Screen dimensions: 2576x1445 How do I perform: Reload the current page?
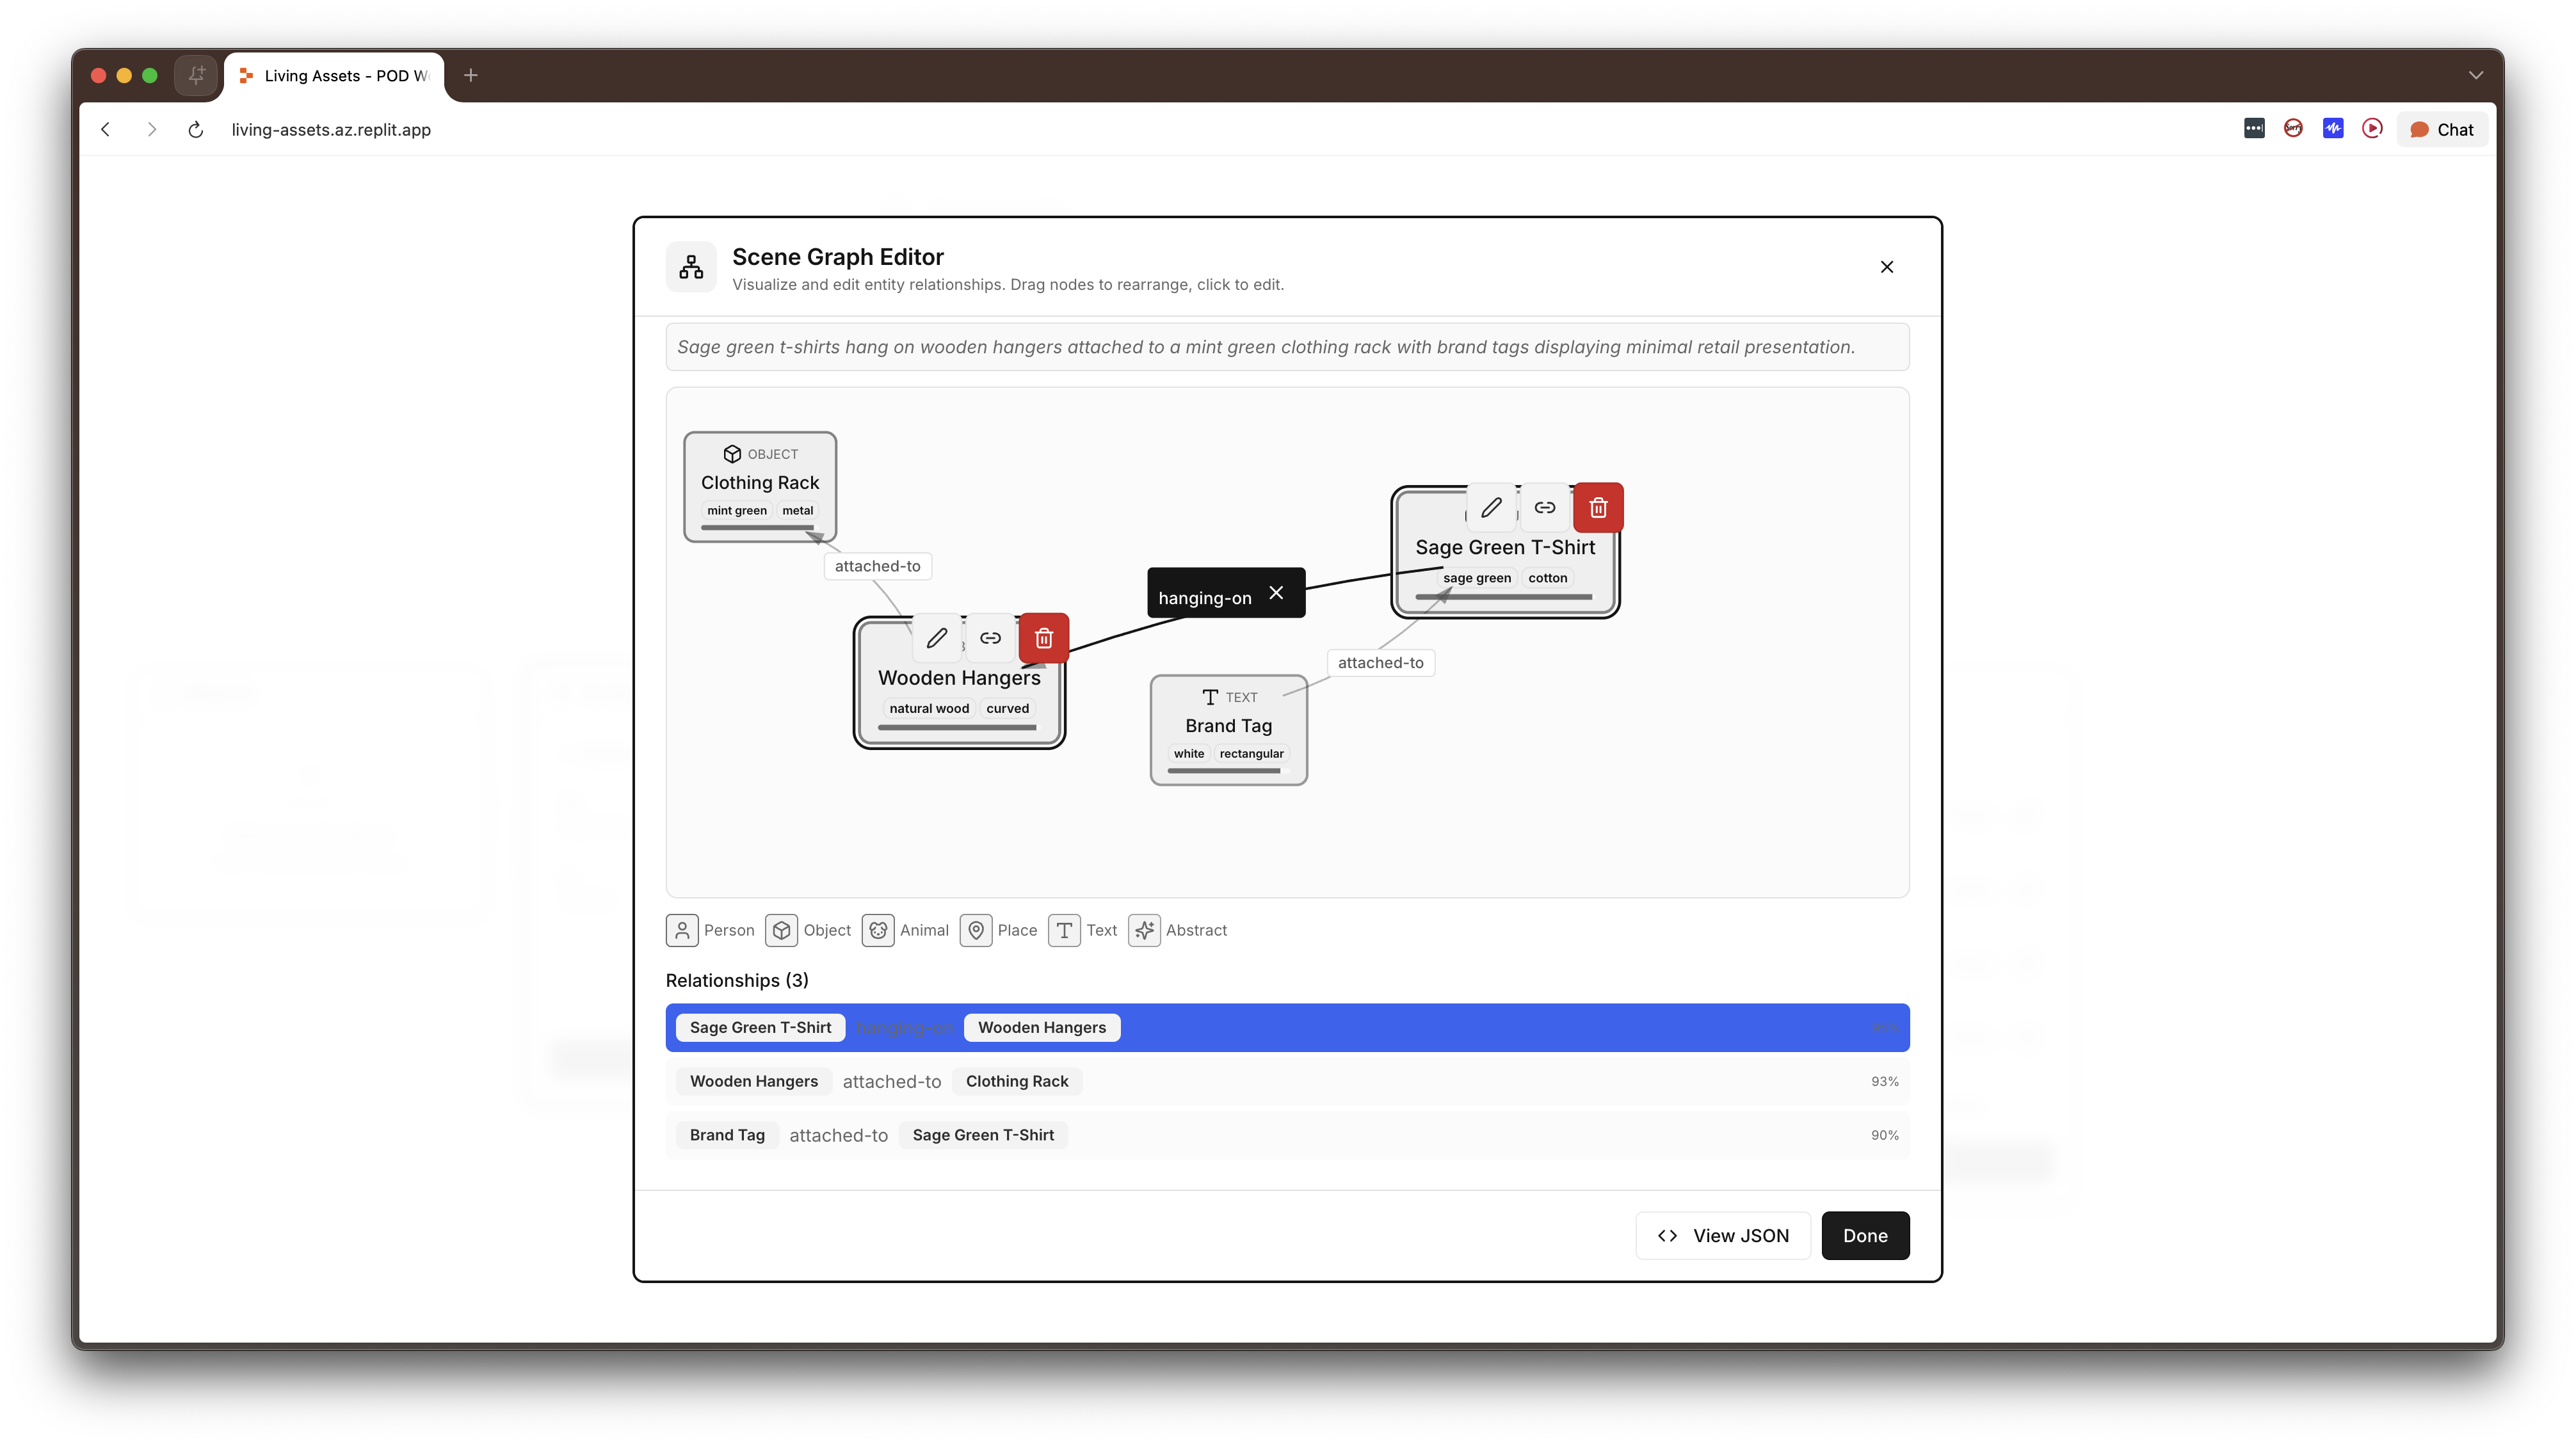click(196, 130)
